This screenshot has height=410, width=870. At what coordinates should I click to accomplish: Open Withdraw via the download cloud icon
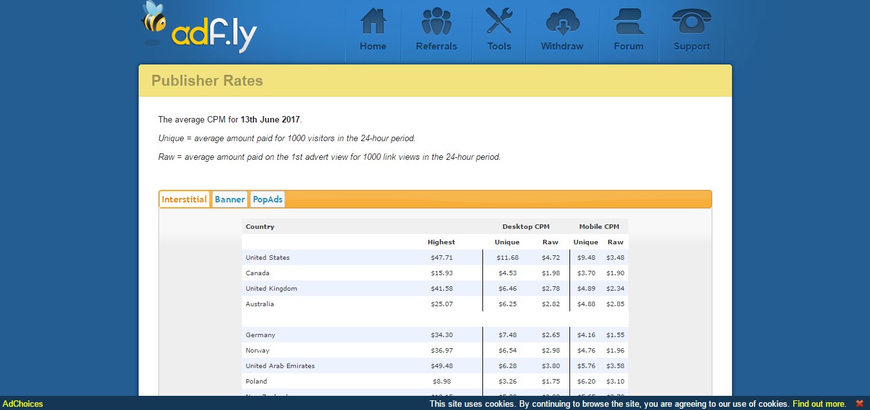[x=562, y=23]
